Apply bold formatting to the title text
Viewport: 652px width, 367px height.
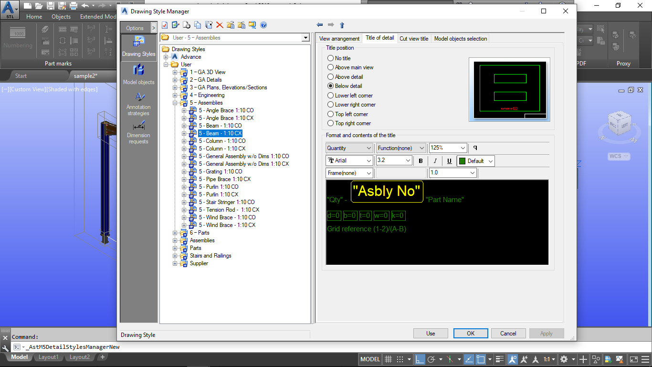(x=420, y=161)
